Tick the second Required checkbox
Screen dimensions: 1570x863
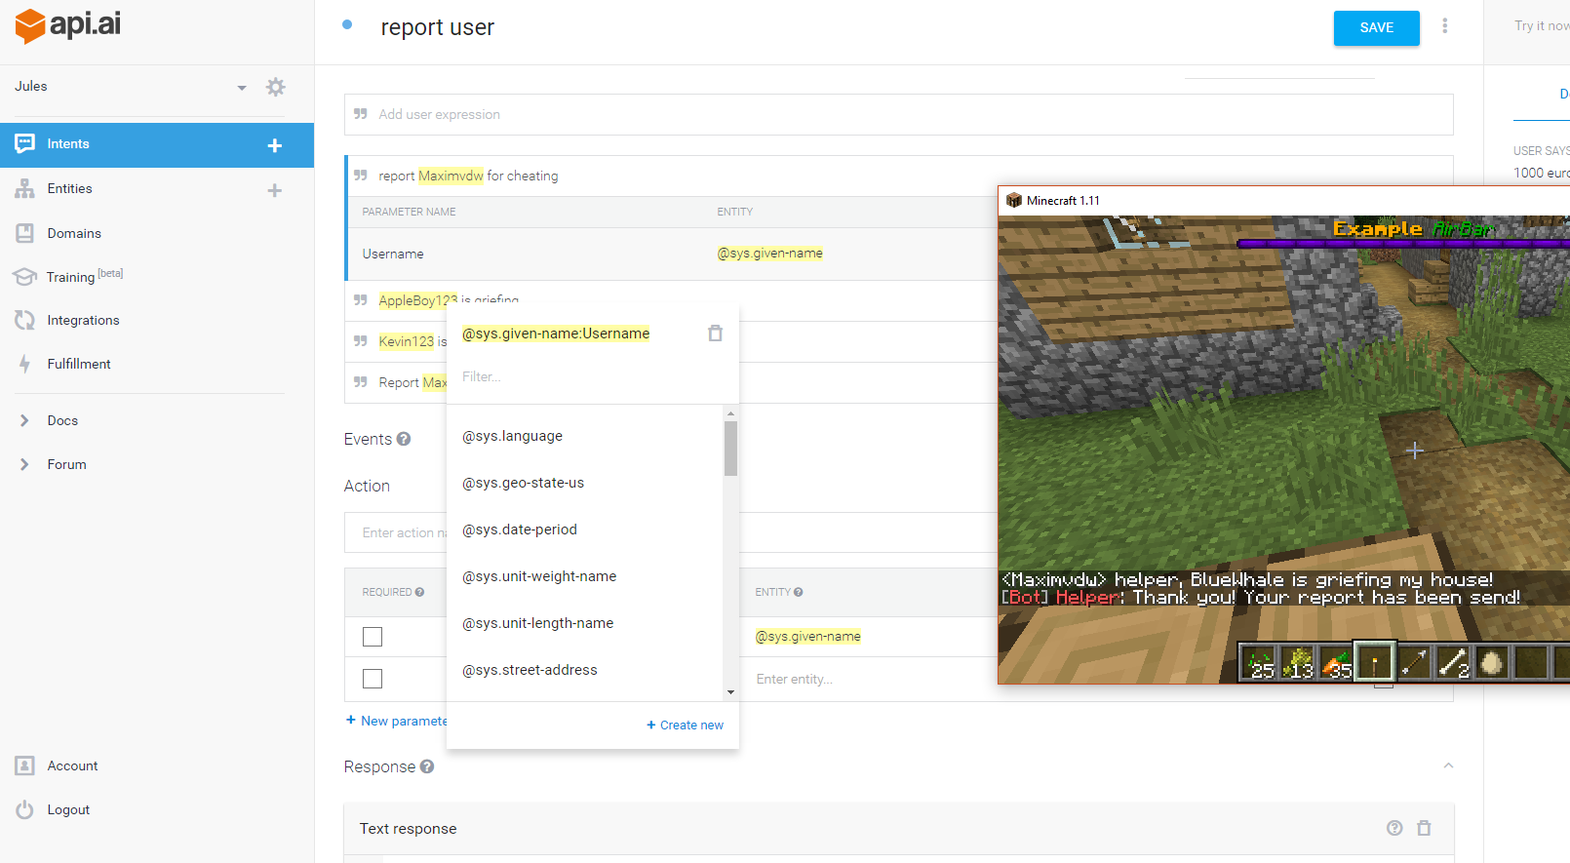pyautogui.click(x=373, y=679)
